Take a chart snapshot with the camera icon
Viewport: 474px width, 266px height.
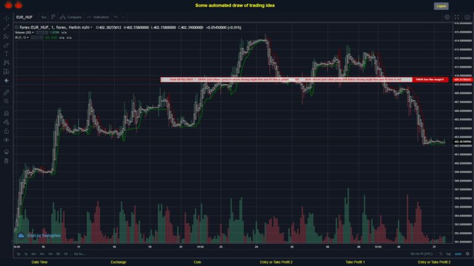click(x=467, y=17)
